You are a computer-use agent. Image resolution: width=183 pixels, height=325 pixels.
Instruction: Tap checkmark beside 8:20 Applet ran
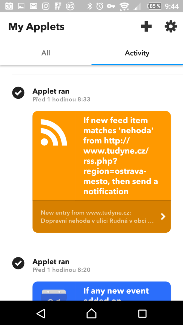pyautogui.click(x=18, y=263)
